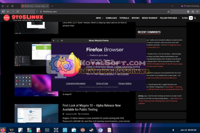This screenshot has width=200, height=133.
Task: Open Licensing Information in About Firefox
Action: (x=76, y=83)
